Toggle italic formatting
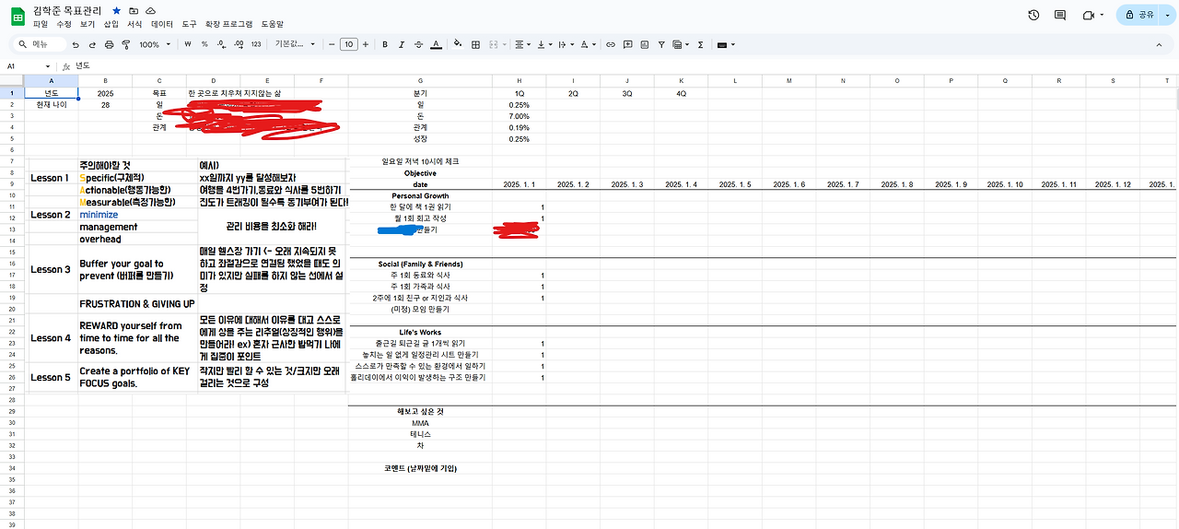 click(403, 44)
